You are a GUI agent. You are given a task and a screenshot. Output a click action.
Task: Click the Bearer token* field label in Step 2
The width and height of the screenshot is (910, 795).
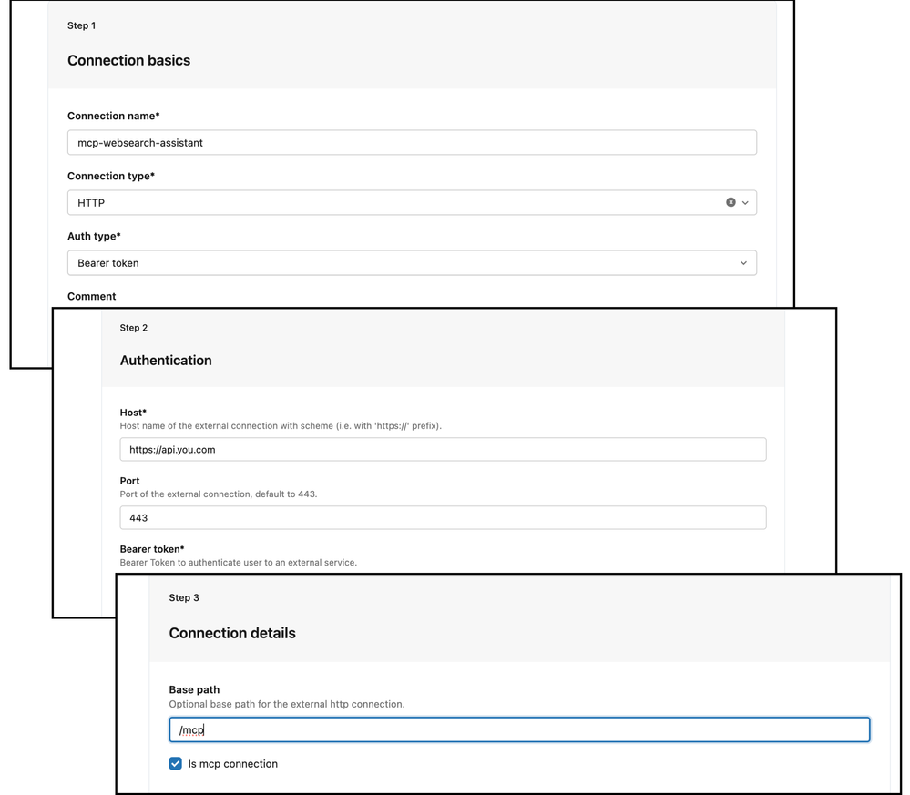tap(152, 549)
